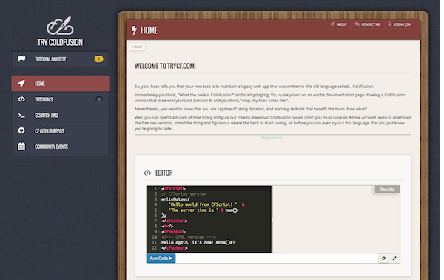Expand text with show more link
Viewport: 444px width, 280px height.
pos(272,138)
